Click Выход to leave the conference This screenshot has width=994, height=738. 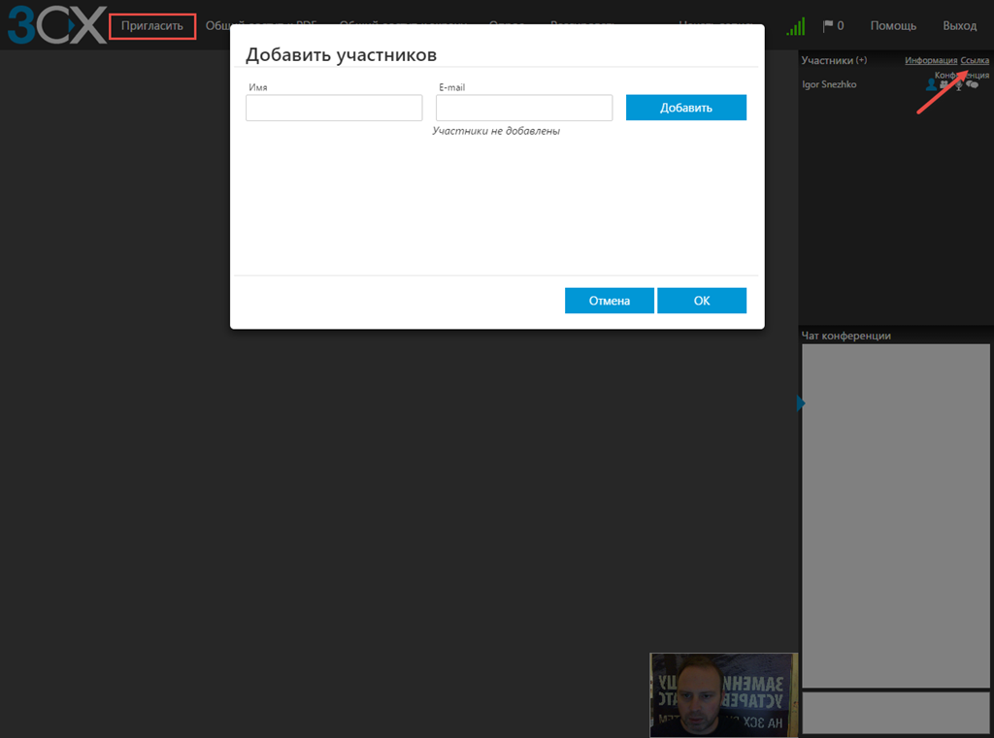click(960, 26)
